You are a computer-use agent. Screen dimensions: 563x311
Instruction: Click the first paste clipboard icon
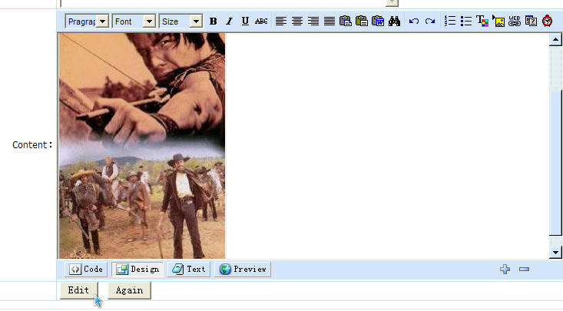pos(346,22)
